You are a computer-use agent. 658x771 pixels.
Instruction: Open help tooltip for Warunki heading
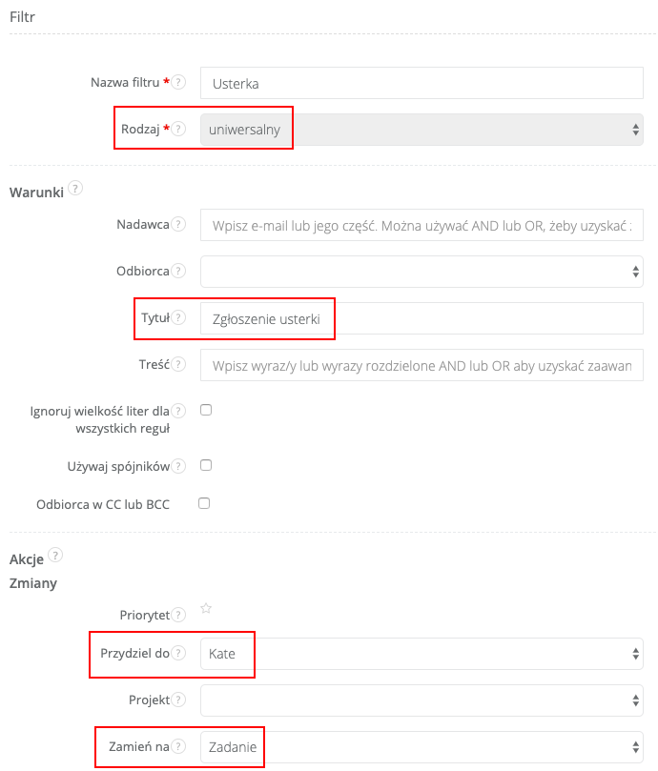pyautogui.click(x=76, y=189)
